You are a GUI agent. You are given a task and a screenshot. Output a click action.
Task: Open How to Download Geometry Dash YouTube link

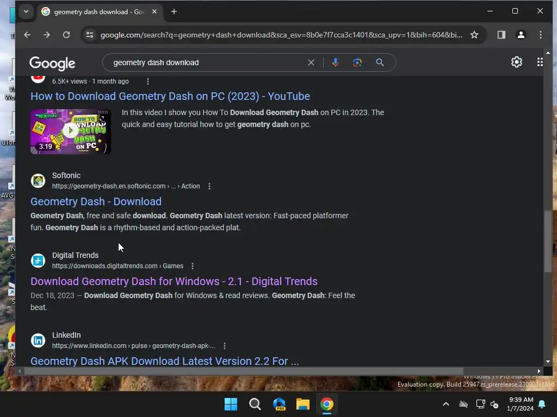tap(170, 97)
